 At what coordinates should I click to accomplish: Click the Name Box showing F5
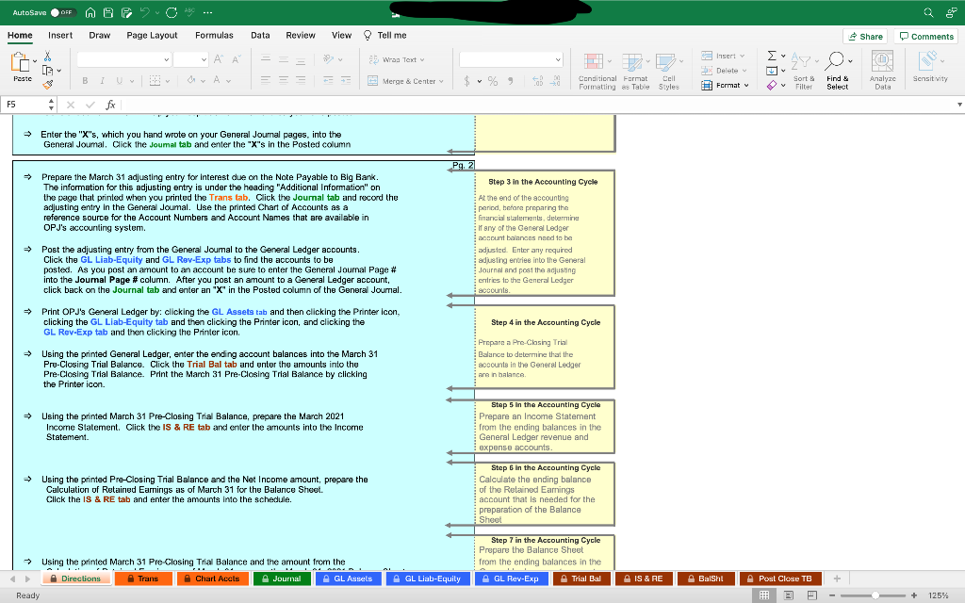[x=25, y=105]
